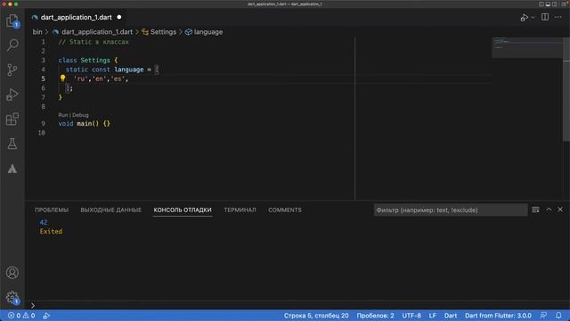Viewport: 570px width, 321px height.
Task: Open the Manage gear menu
Action: [12, 297]
